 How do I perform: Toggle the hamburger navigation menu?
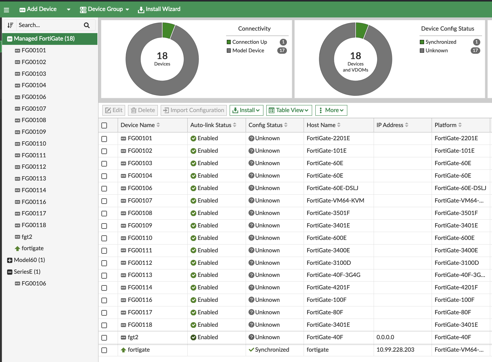coord(6,10)
